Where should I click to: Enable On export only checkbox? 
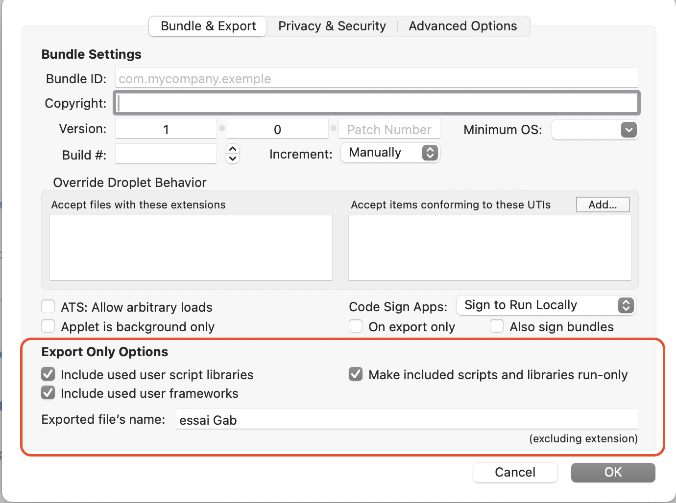coord(356,326)
